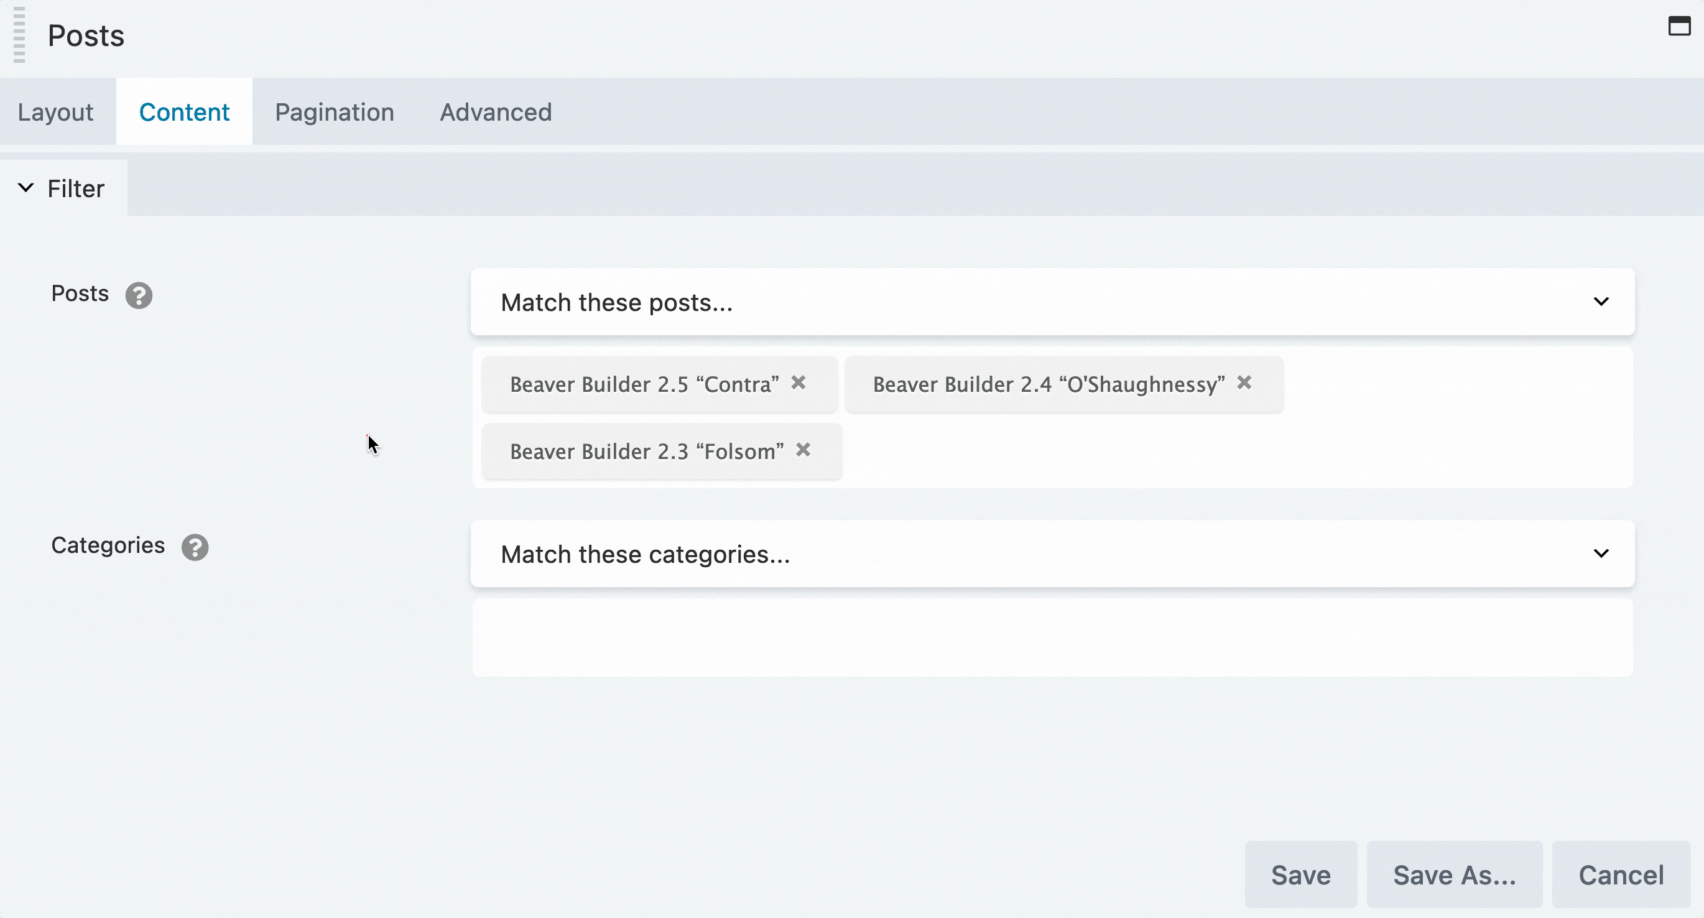The width and height of the screenshot is (1704, 918).
Task: Click the dock panel icon at top right
Action: pyautogui.click(x=1679, y=27)
